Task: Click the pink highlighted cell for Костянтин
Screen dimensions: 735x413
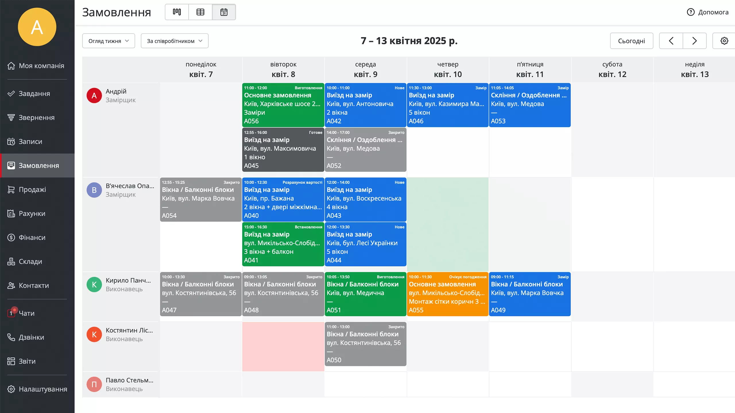Action: click(x=283, y=346)
